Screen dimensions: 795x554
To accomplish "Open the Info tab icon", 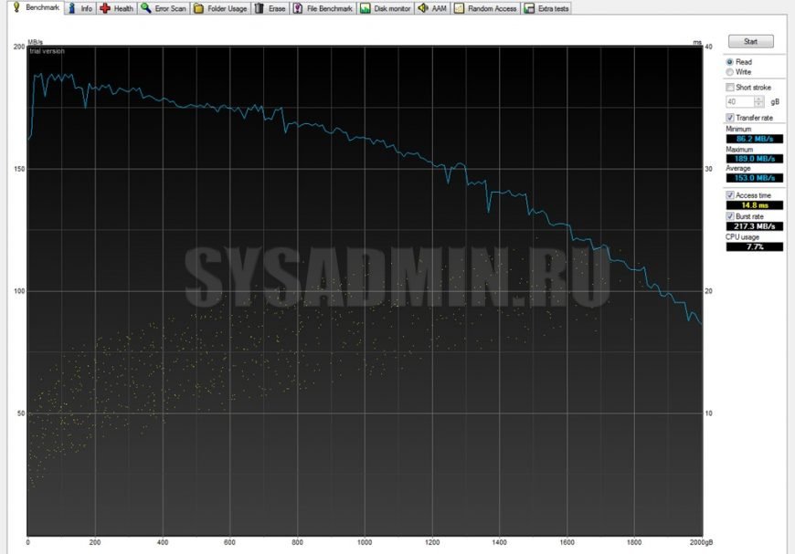I will coord(73,8).
